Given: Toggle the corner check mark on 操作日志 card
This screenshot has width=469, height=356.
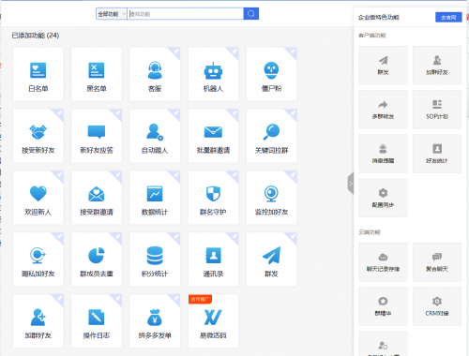Looking at the screenshot, I should pos(117,299).
